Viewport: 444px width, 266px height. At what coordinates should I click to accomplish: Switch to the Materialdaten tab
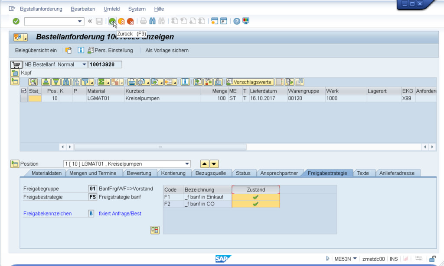tap(46, 173)
